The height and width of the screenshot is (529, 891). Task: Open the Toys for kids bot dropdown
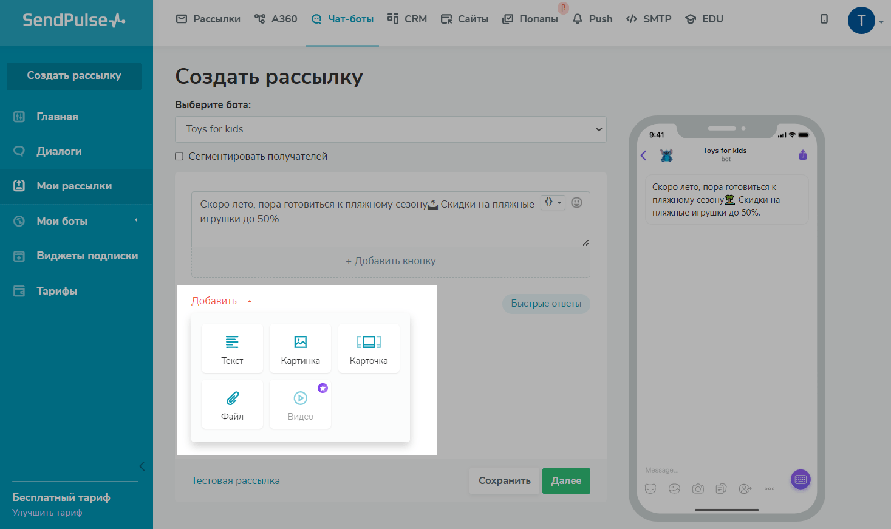tap(391, 129)
